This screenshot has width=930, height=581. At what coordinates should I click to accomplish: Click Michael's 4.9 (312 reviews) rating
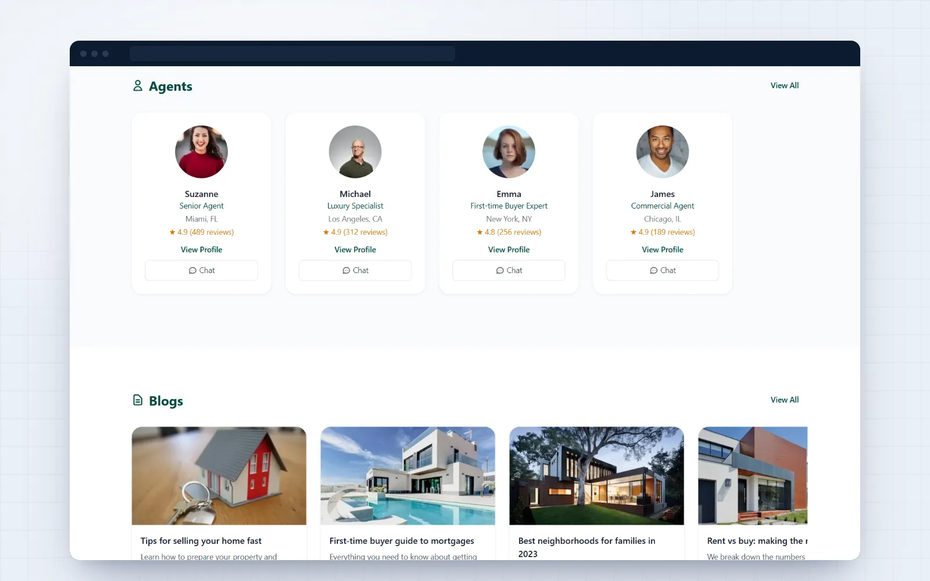point(355,232)
